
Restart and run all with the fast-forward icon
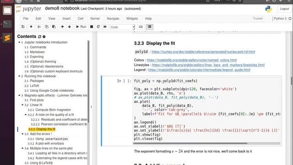(x=105, y=27)
